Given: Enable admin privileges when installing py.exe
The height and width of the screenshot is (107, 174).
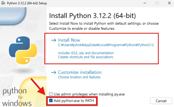Looking at the screenshot, I should (x=51, y=94).
